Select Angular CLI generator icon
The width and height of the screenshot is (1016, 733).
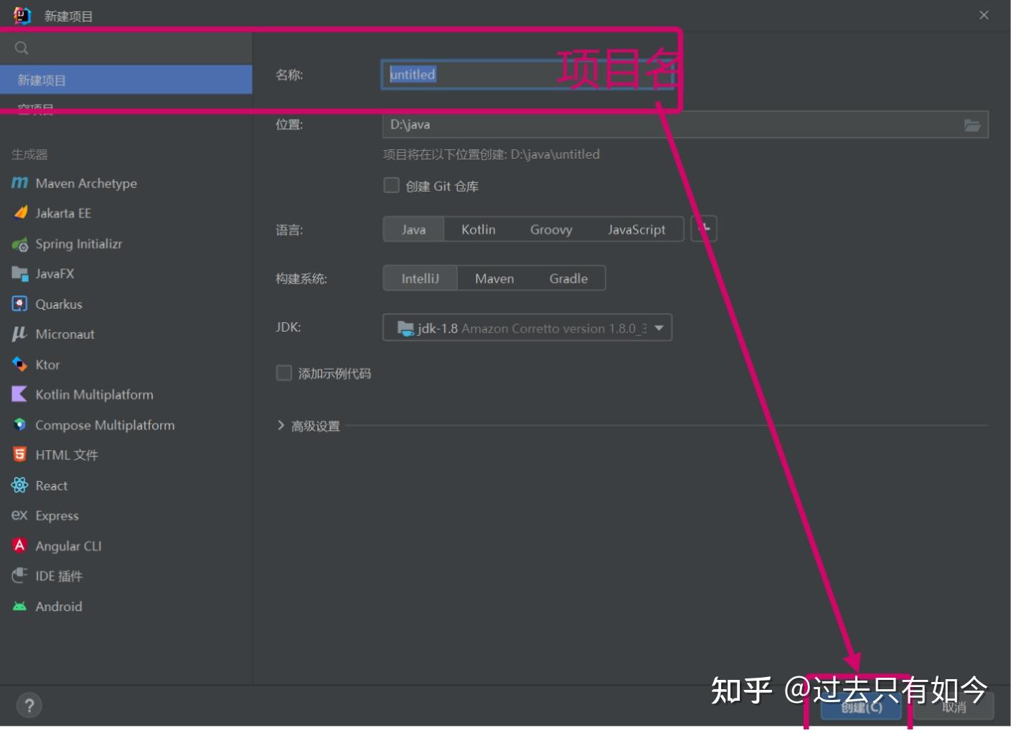(x=20, y=546)
